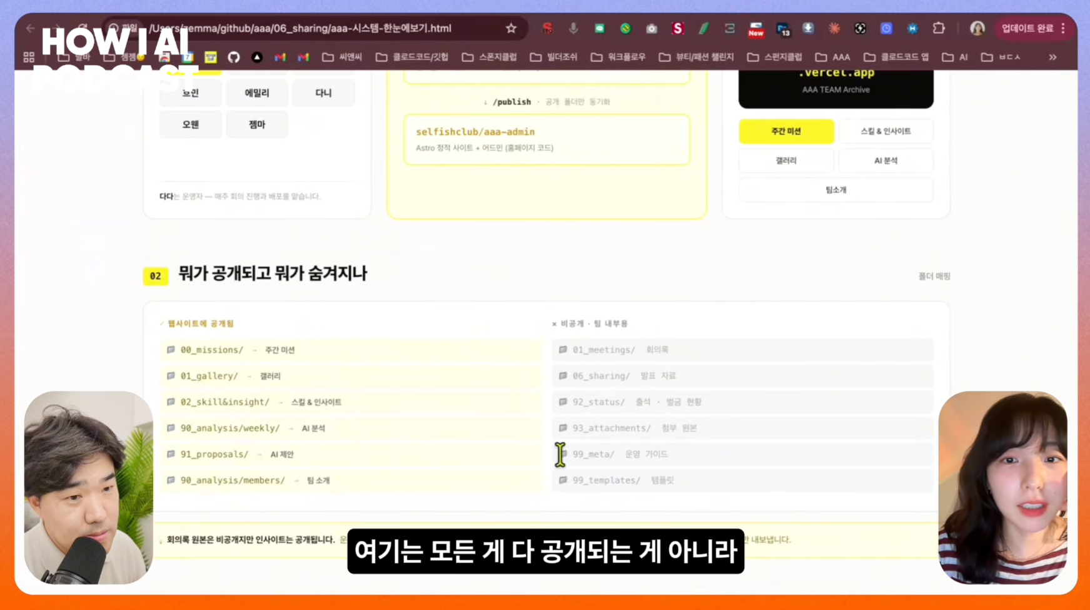Click the 90_analysis/members/ folder row
The height and width of the screenshot is (610, 1090).
351,480
